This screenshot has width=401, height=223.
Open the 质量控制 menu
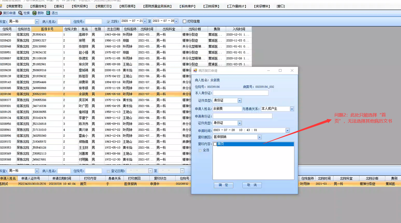pyautogui.click(x=39, y=6)
